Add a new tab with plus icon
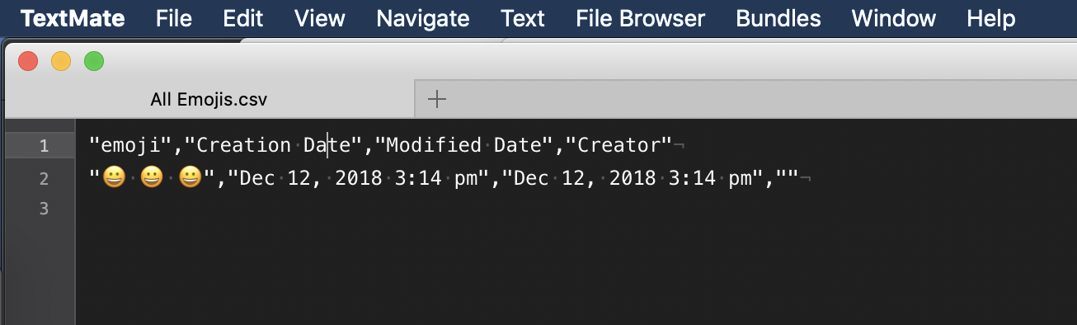Viewport: 1077px width, 325px height. click(x=437, y=100)
